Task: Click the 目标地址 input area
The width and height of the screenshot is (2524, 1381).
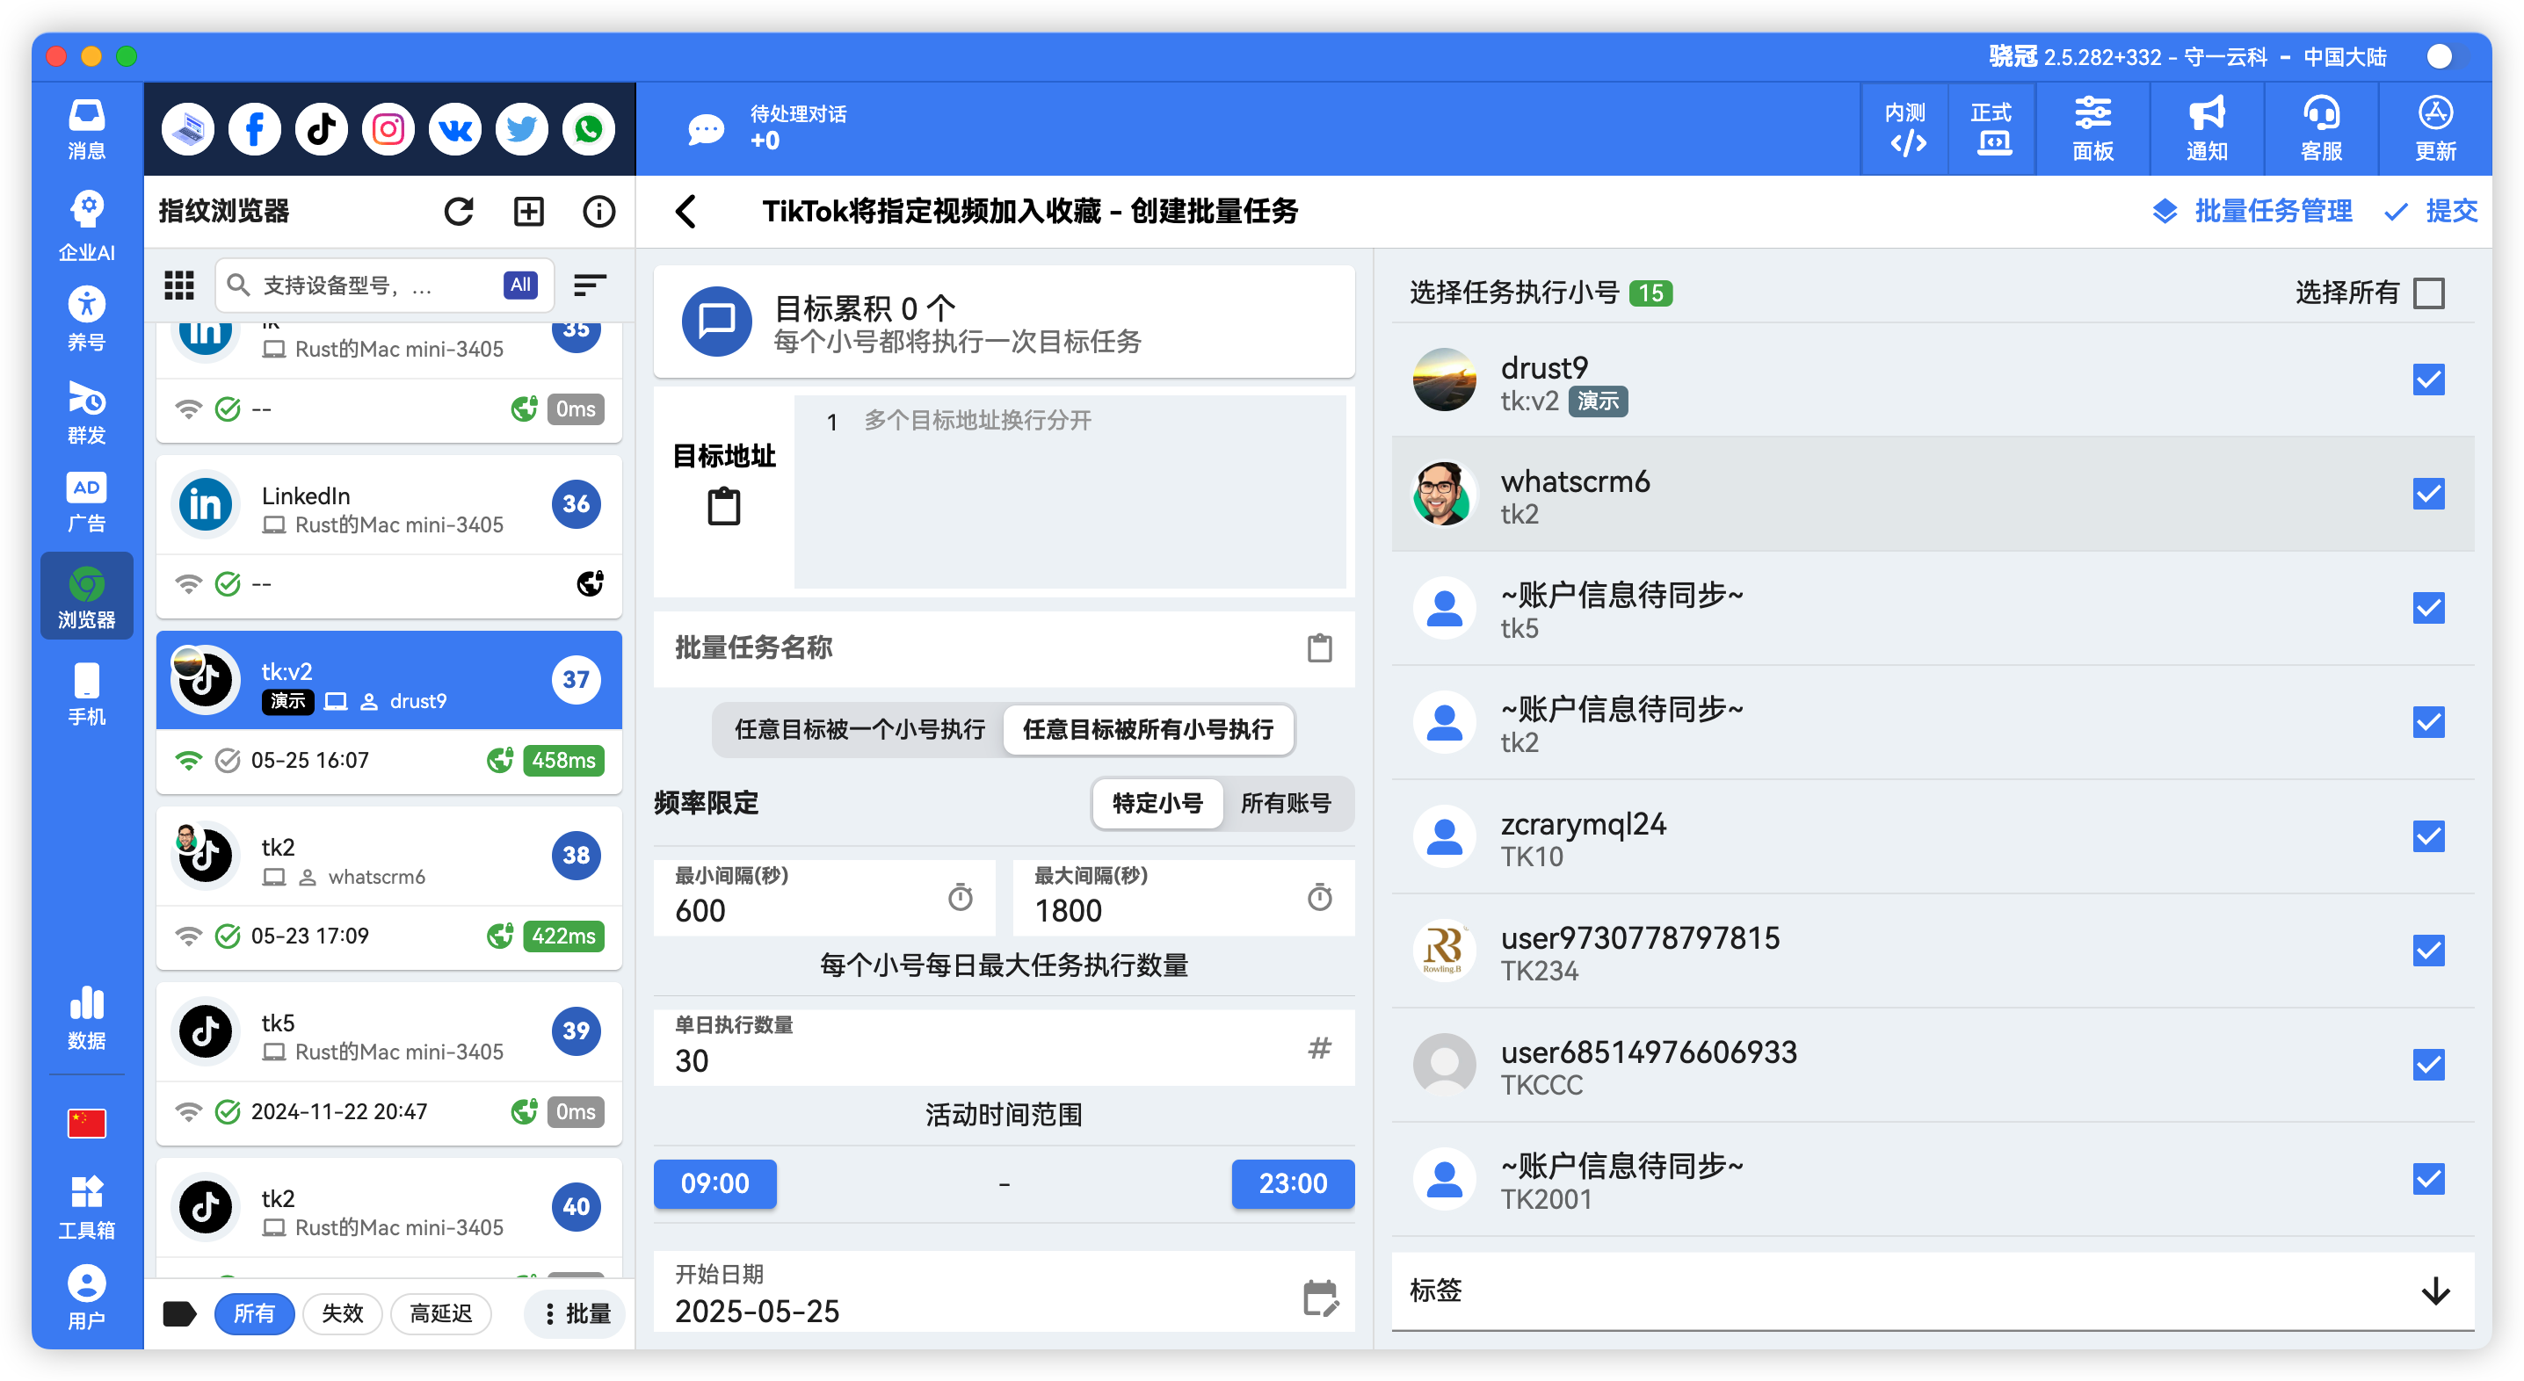Action: (x=1068, y=493)
